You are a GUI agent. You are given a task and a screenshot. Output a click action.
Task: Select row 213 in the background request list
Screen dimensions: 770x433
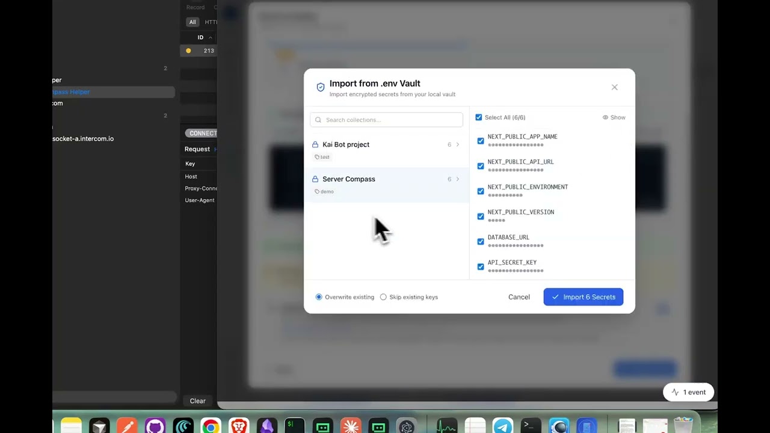pyautogui.click(x=199, y=51)
